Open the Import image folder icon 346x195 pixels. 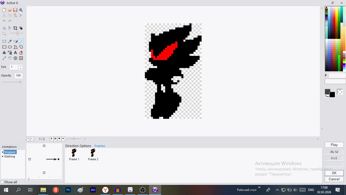[10, 10]
